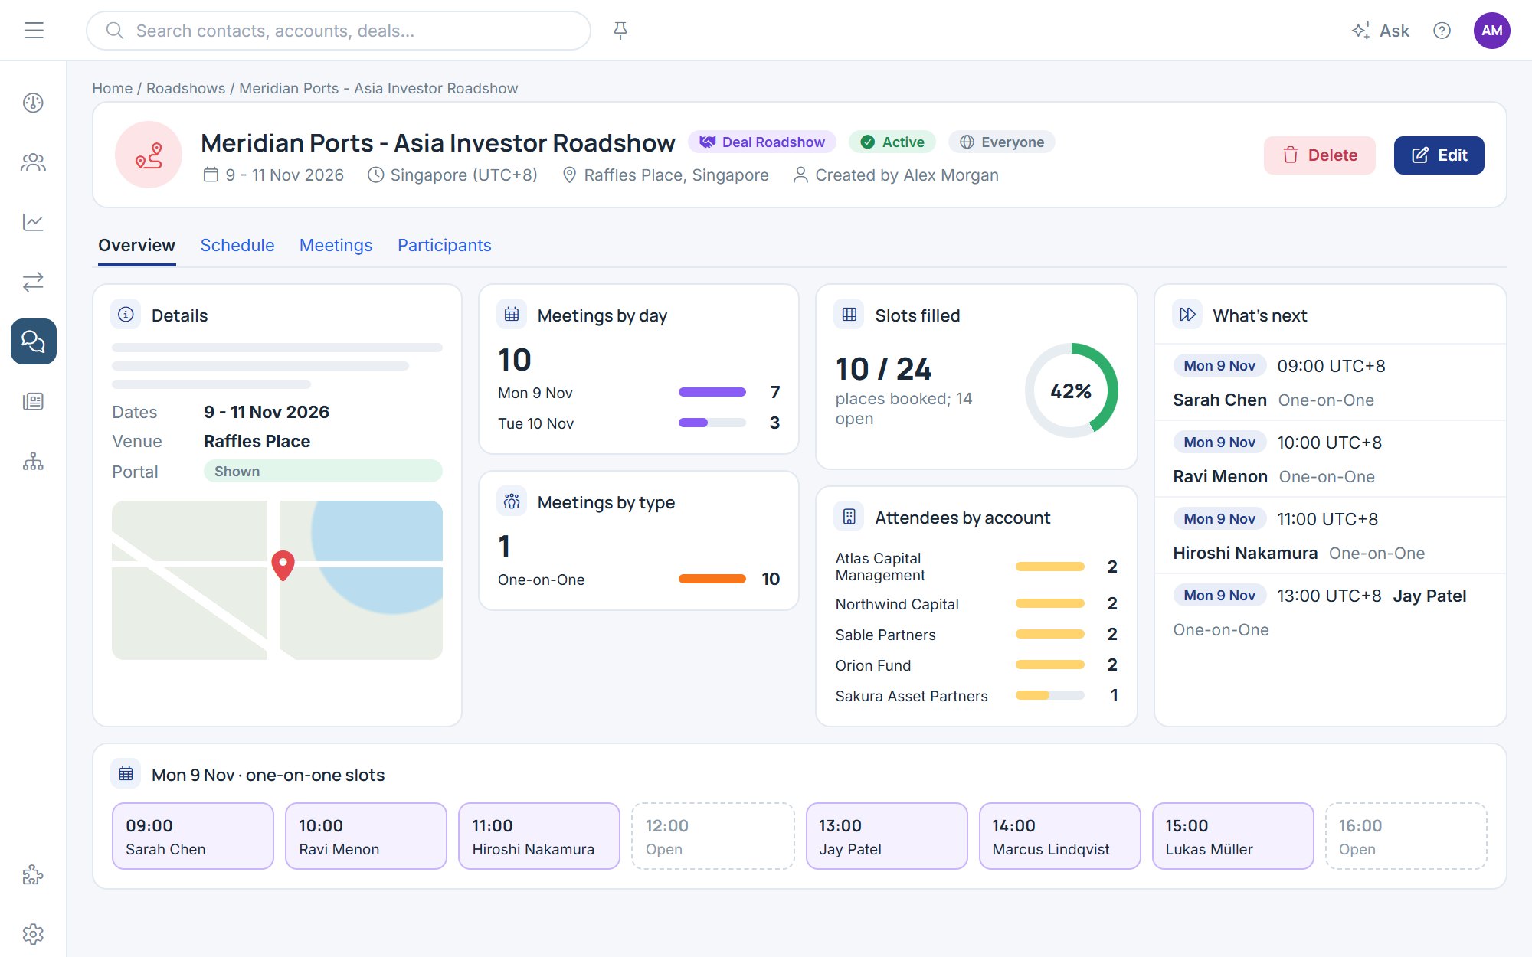This screenshot has height=957, width=1532.
Task: Open the contacts people sidebar icon
Action: pyautogui.click(x=33, y=162)
